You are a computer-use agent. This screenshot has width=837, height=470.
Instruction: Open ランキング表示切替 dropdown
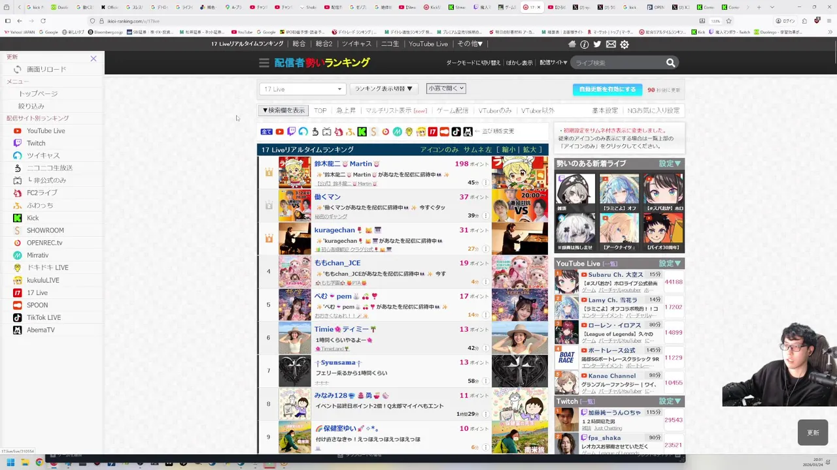coord(384,89)
